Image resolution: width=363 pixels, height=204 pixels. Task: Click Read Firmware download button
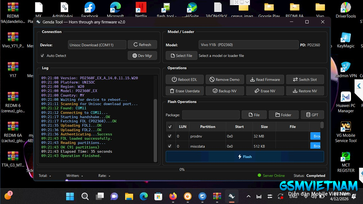[x=265, y=80]
